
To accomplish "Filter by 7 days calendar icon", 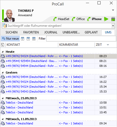I will (x=28, y=39).
